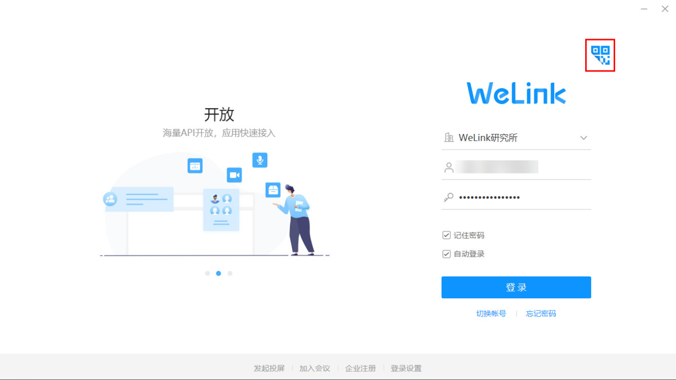Click the 海量API开放，应用快速接入 subtitle
Screen dimensions: 676x380
[x=219, y=133]
